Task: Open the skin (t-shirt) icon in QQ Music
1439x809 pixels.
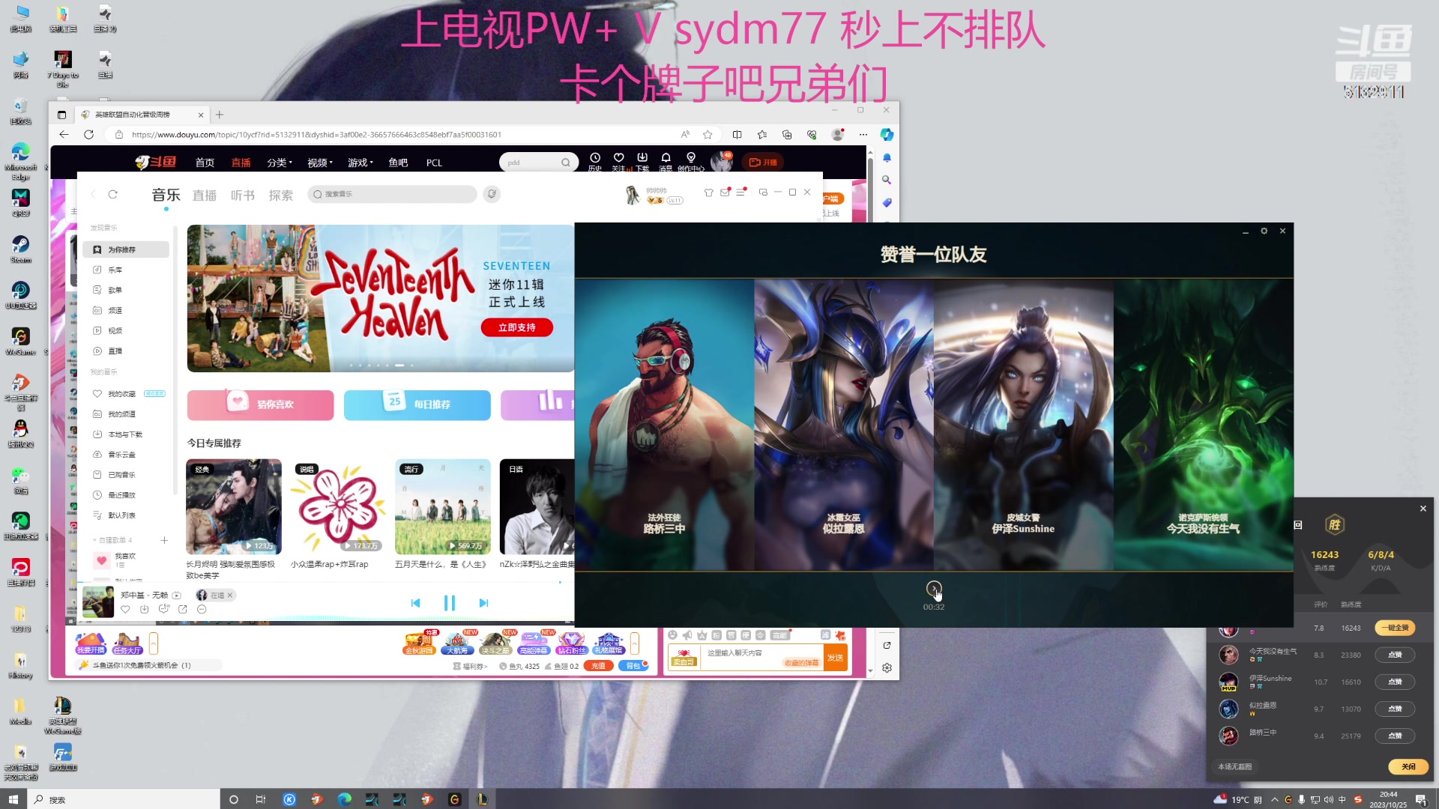Action: 708,193
